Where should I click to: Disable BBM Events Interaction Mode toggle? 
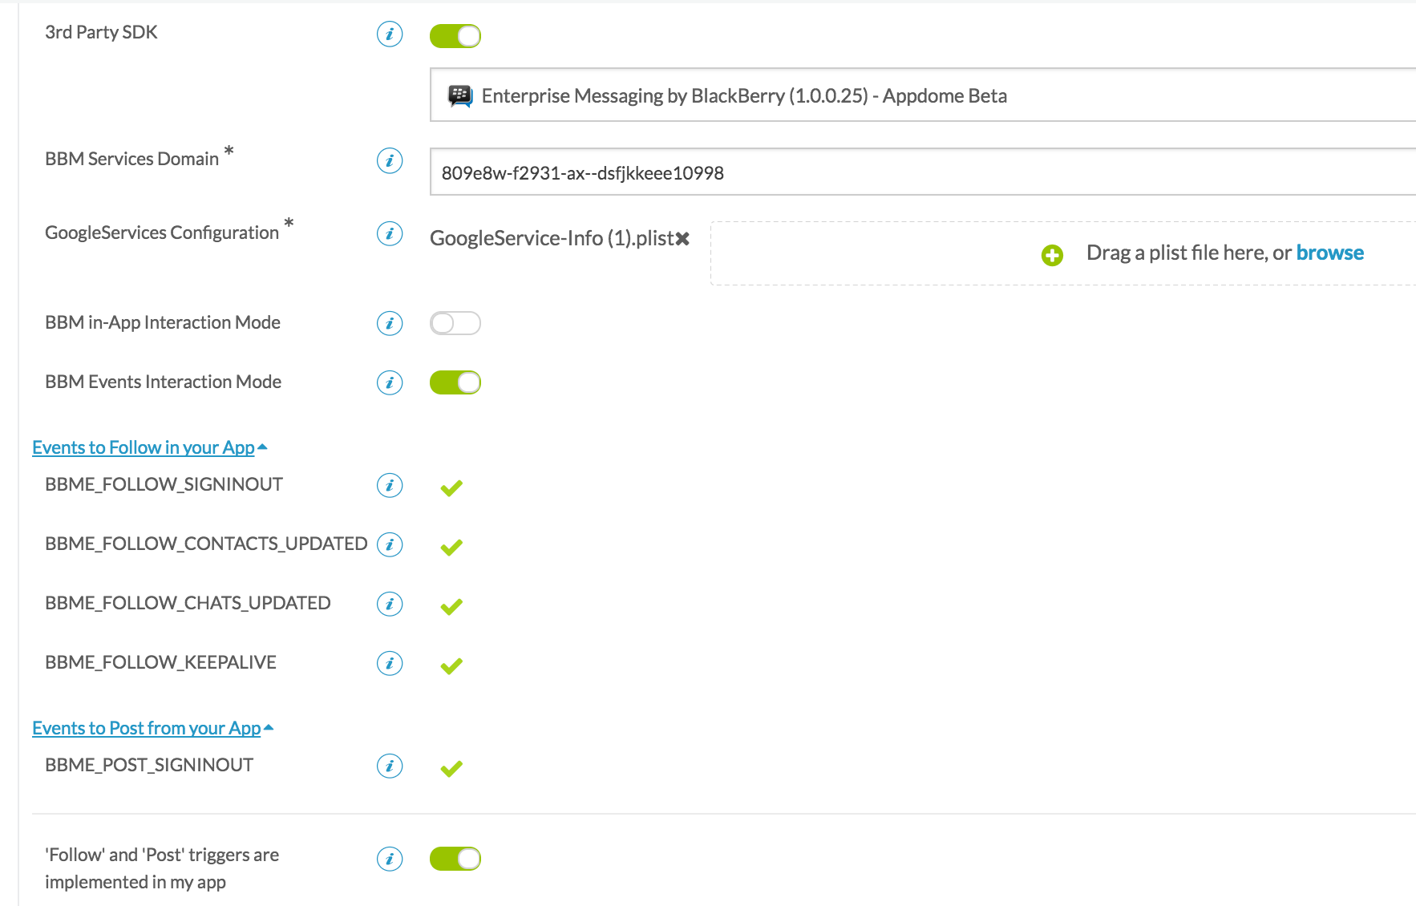[455, 382]
